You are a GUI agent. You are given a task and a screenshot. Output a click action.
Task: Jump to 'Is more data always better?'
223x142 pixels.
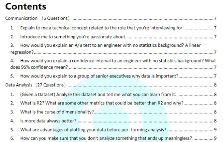pos(48,121)
